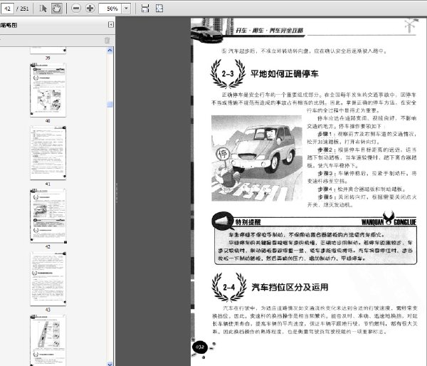Click the fit-width scrolling page icon
This screenshot has width=427, height=366.
click(145, 9)
